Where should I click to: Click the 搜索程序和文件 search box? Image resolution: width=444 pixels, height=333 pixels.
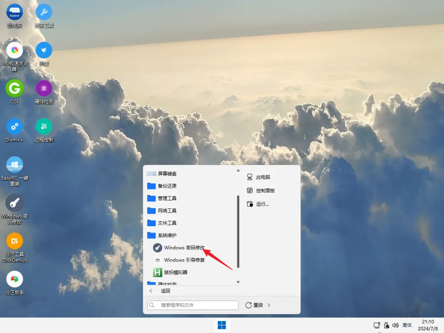193,305
